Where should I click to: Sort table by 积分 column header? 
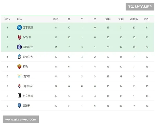147,19
